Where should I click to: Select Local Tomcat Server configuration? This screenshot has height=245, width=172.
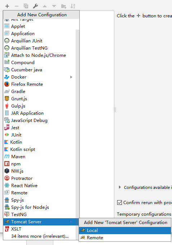coord(125,230)
